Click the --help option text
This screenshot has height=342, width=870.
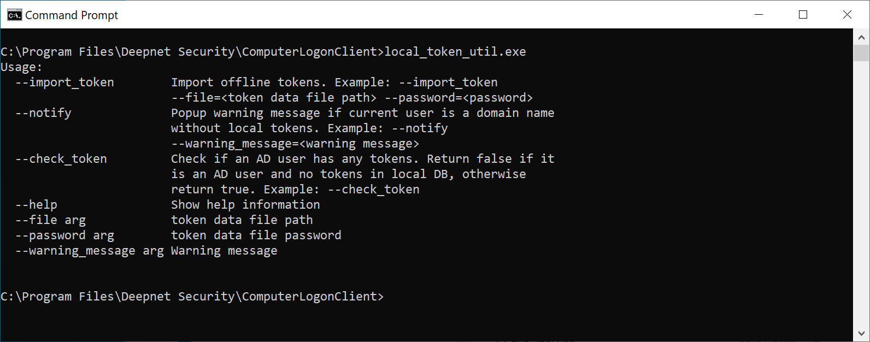(36, 205)
